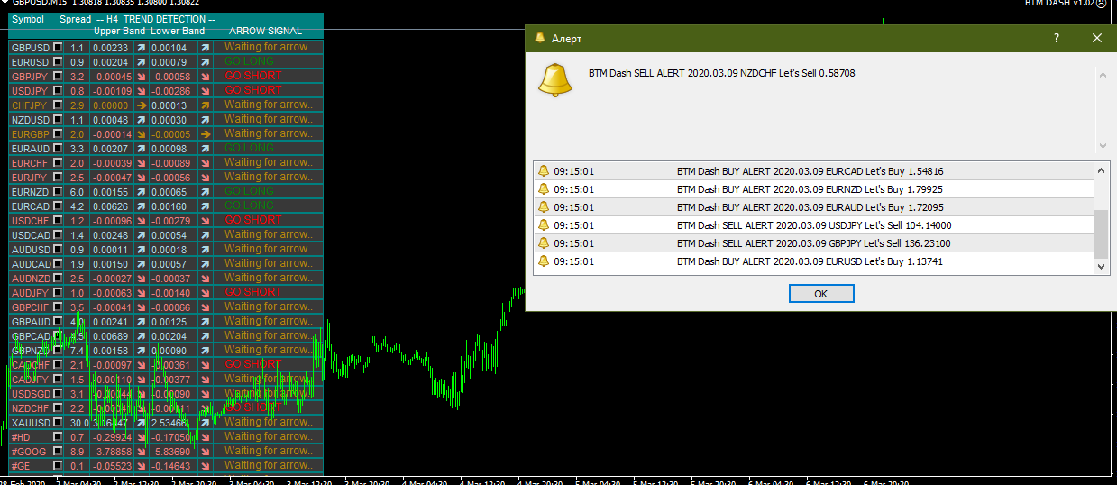Toggle the #GE checkbox
This screenshot has height=485, width=1117.
58,465
